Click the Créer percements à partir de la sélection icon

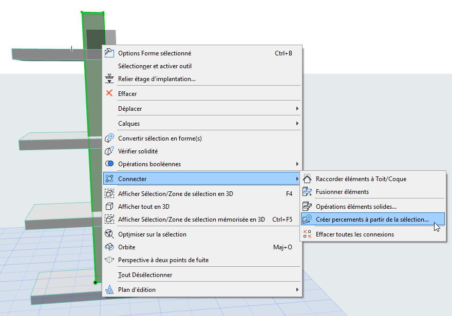(307, 219)
